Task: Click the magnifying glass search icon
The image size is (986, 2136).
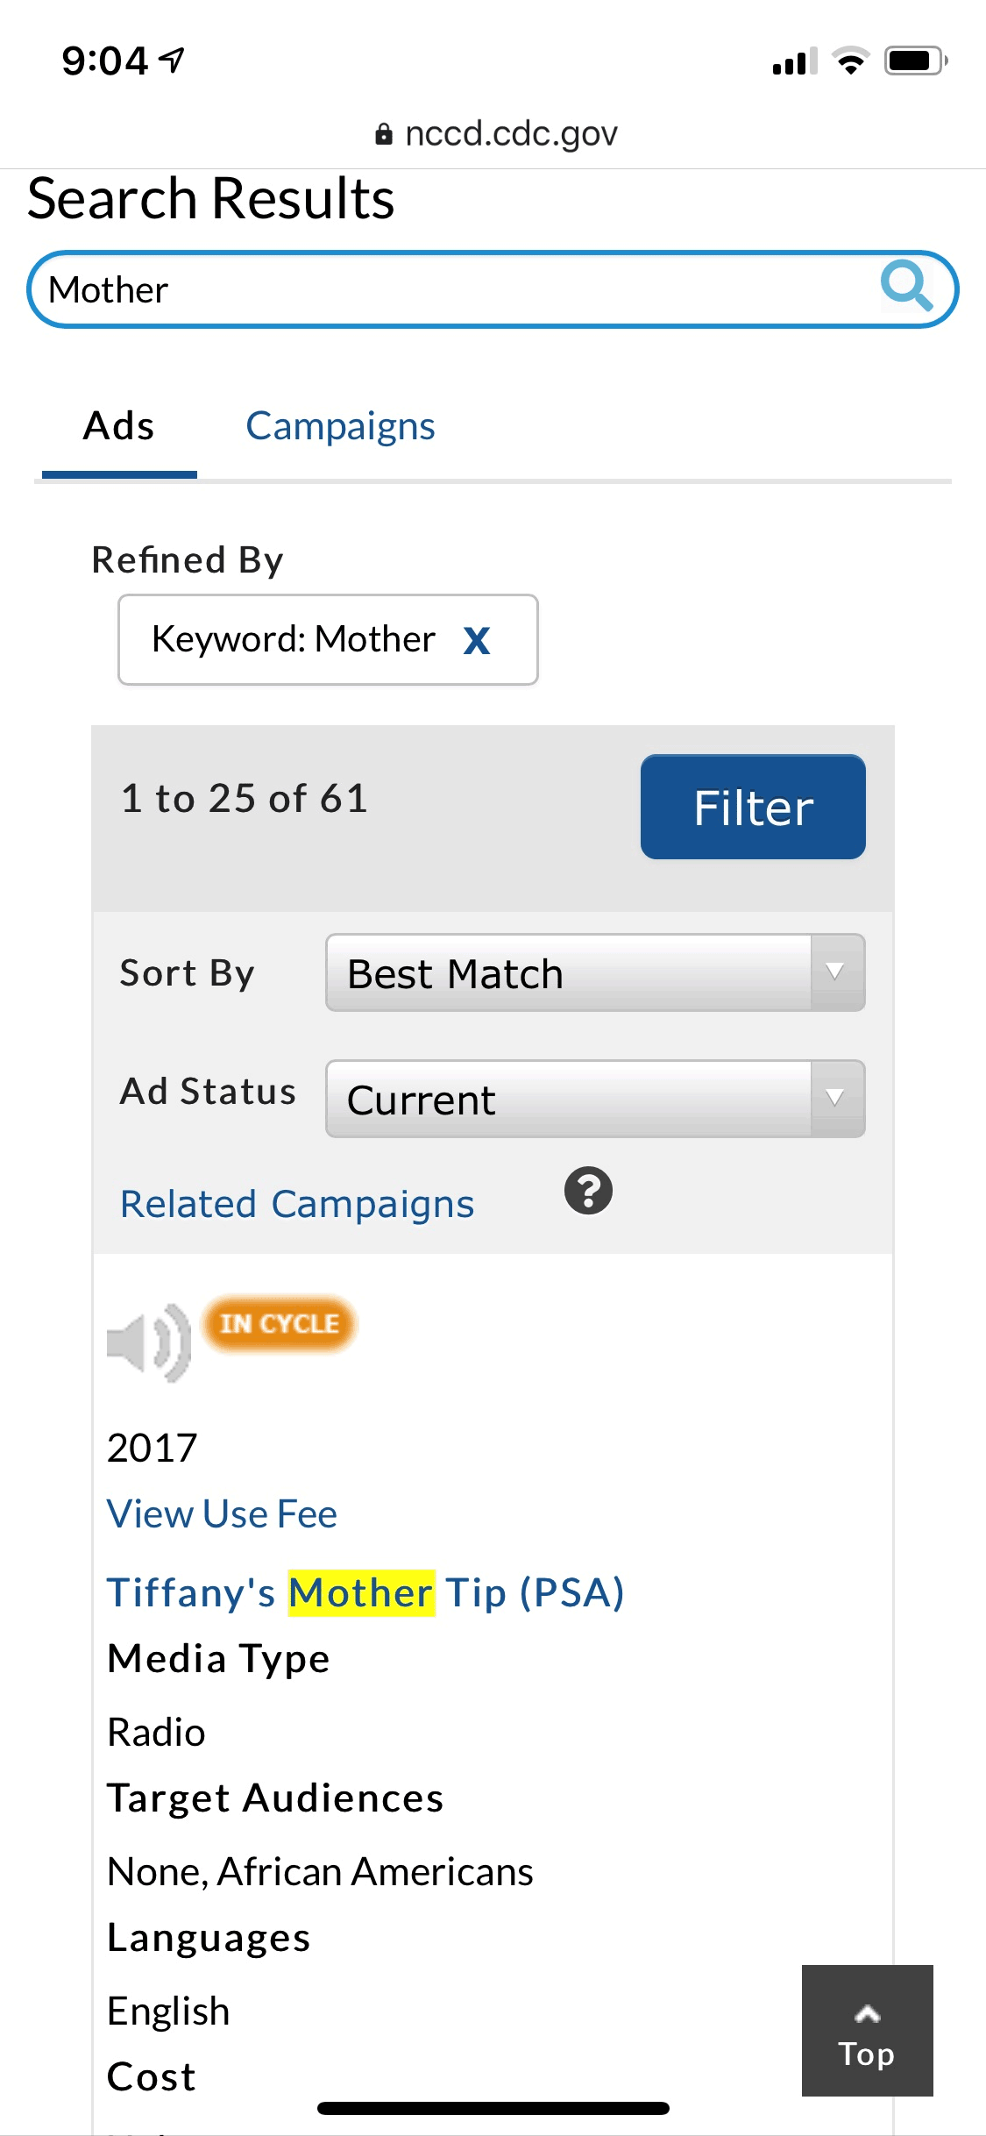Action: pyautogui.click(x=906, y=286)
